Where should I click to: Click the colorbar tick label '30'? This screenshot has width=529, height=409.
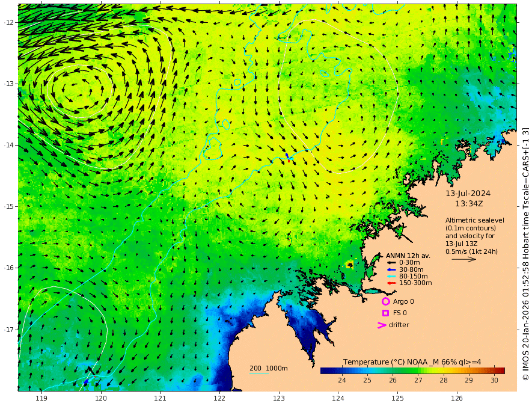(494, 380)
